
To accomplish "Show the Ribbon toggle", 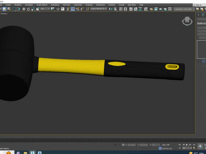I will pyautogui.click(x=131, y=9).
